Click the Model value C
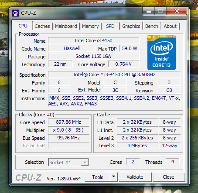Image resolution: width=198 pixels, height=193 pixels. [115, 82]
